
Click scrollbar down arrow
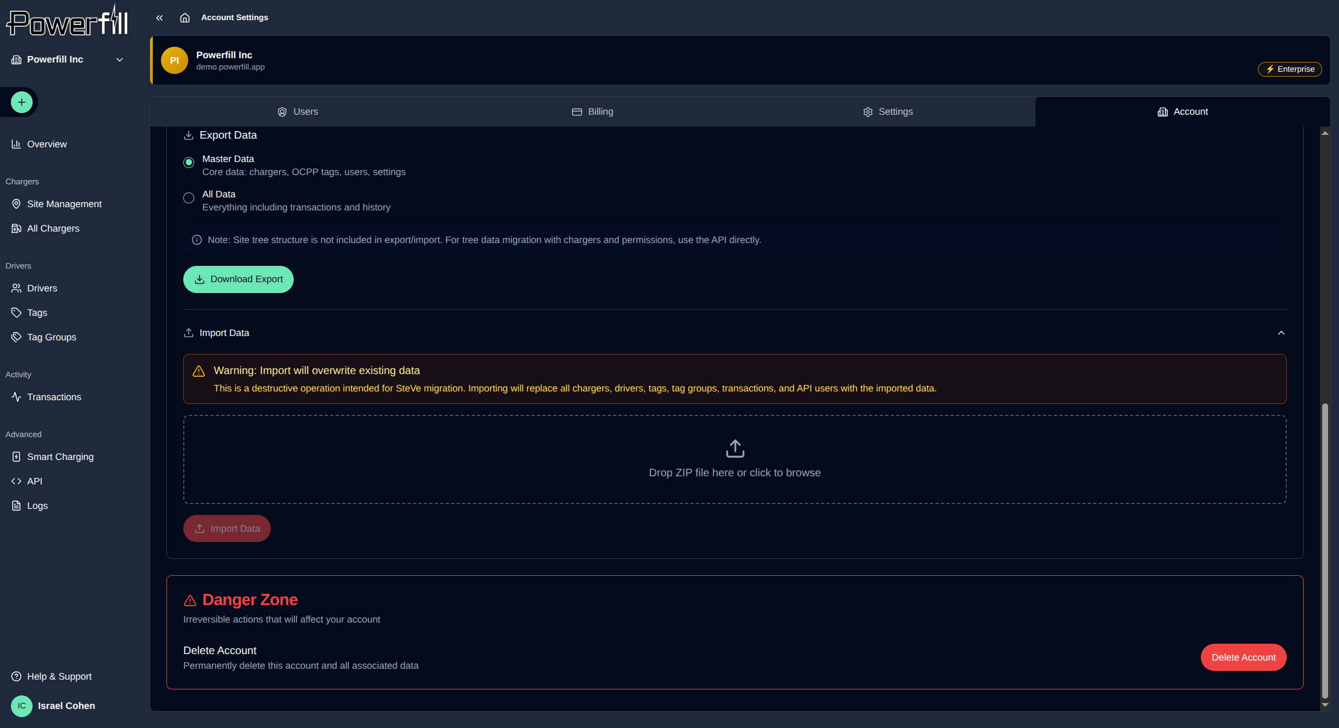click(1325, 705)
